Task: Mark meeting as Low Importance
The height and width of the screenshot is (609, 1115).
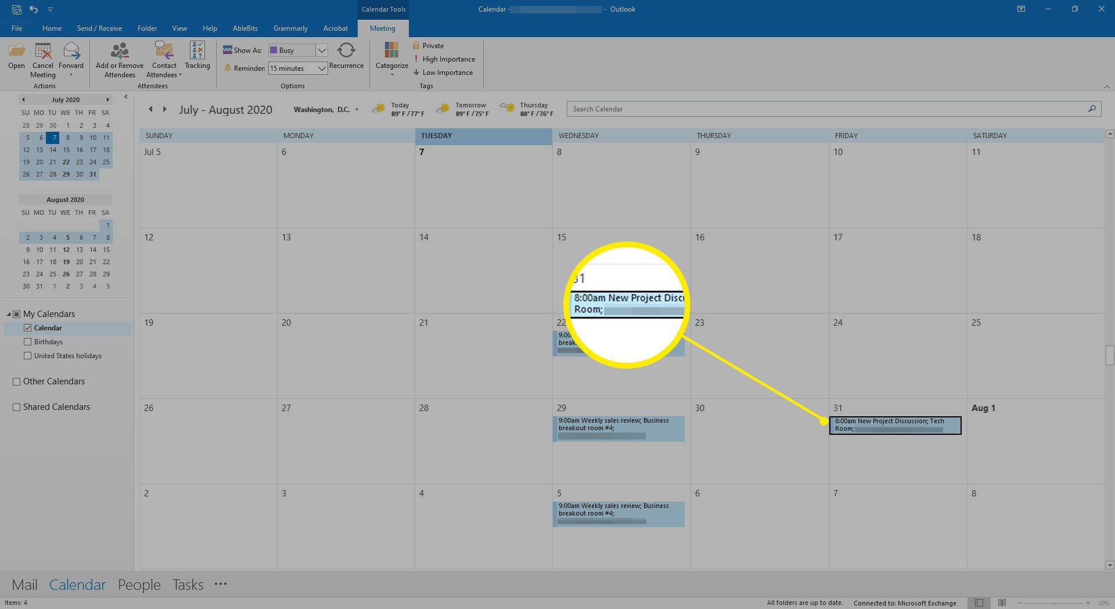Action: click(x=443, y=72)
